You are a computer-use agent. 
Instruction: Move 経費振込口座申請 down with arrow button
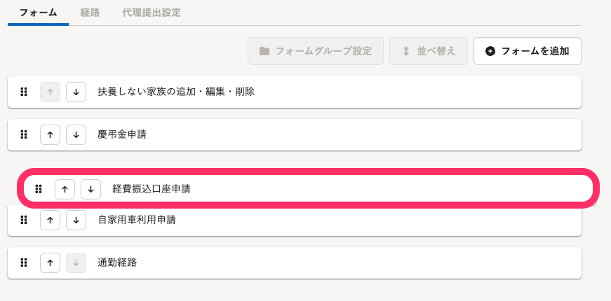click(x=90, y=190)
